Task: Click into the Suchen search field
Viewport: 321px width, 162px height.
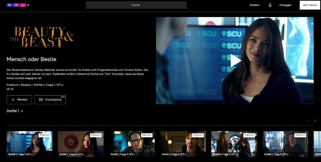Action: coord(136,5)
